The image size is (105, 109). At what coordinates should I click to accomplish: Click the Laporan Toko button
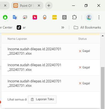coord(42,99)
